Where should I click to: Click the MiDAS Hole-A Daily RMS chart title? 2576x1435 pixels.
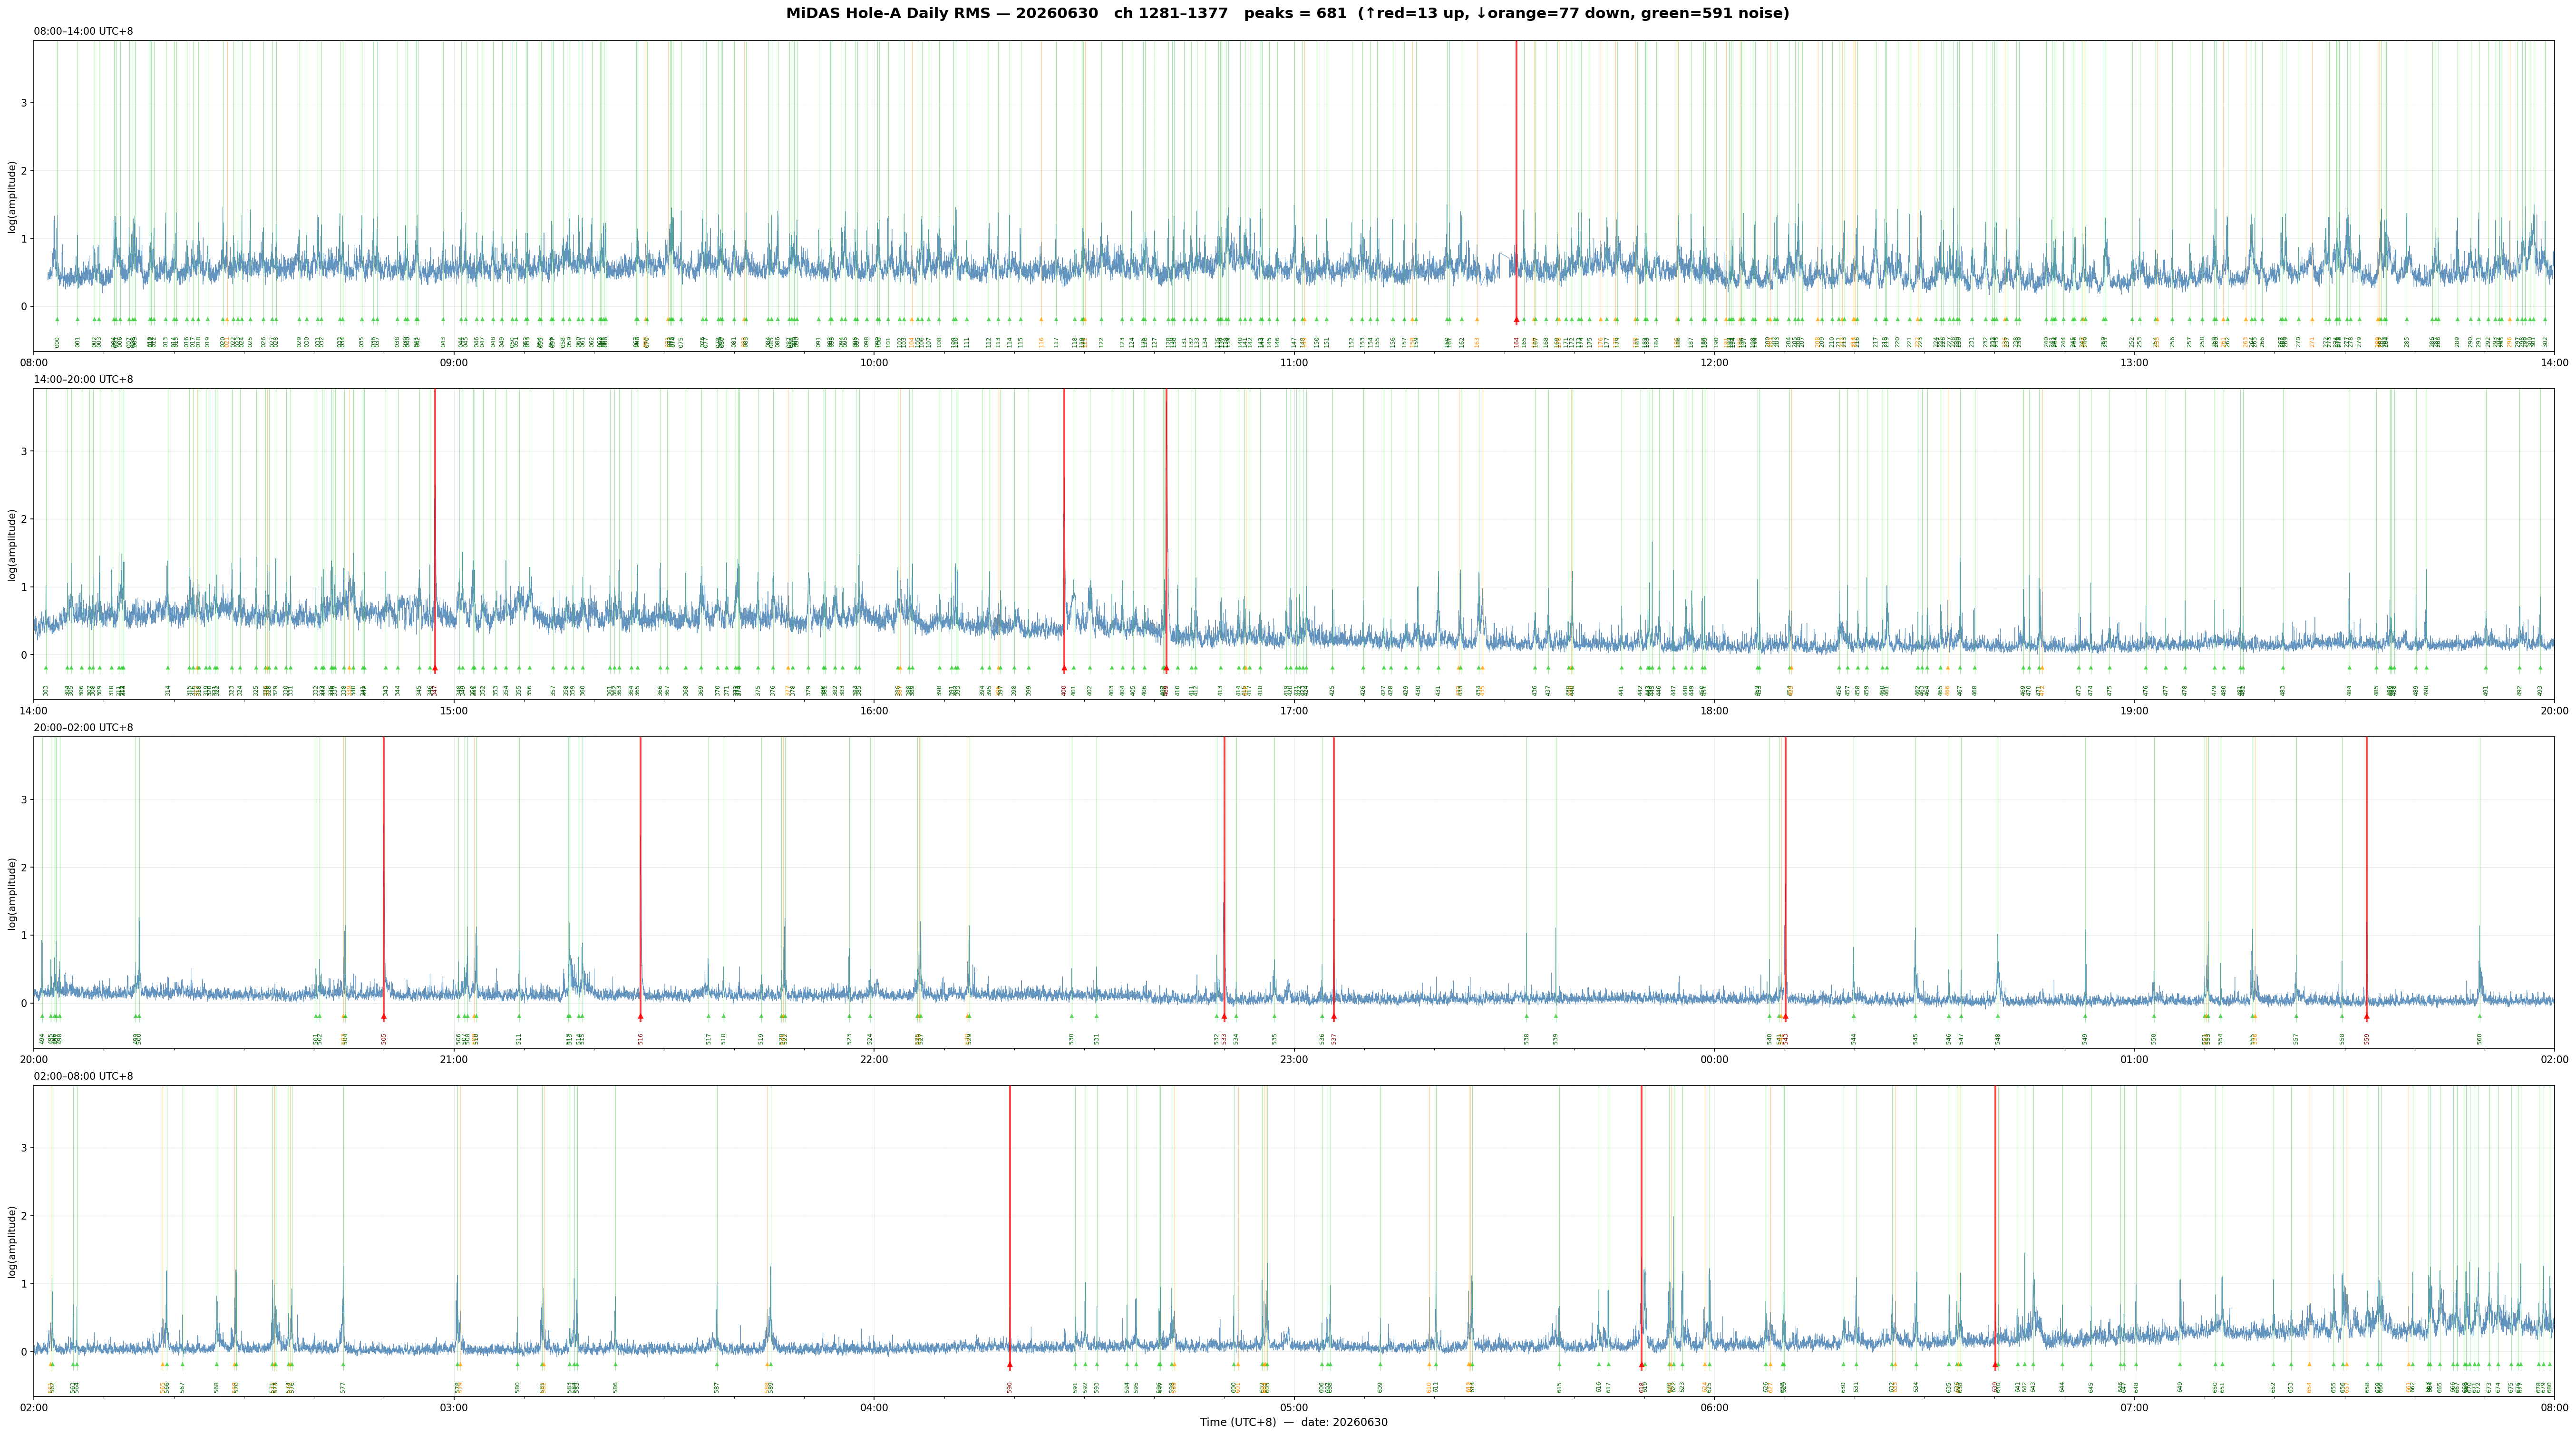tap(1287, 14)
